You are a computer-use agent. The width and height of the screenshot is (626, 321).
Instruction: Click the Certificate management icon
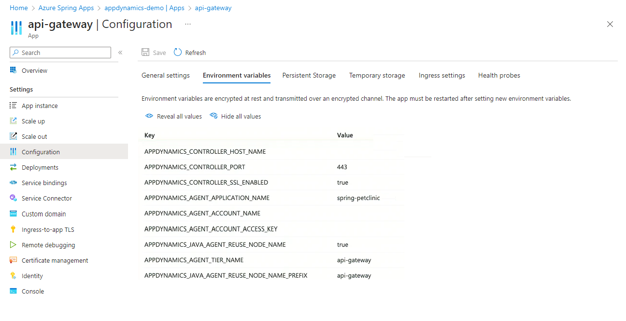coord(14,260)
